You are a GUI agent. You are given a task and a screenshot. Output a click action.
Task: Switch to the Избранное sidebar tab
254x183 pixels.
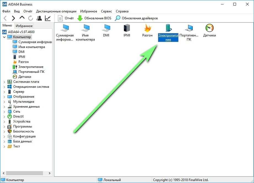[x=24, y=26]
